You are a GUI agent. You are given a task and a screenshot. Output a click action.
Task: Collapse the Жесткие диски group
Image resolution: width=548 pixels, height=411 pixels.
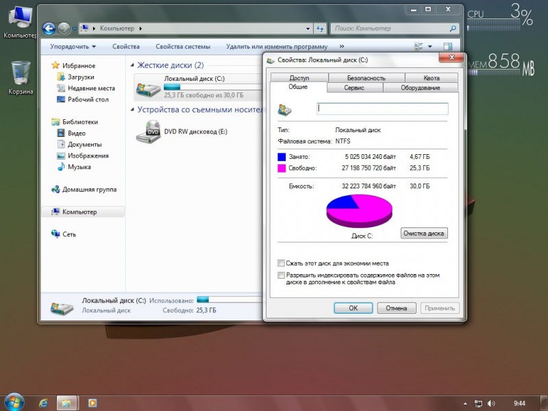coord(132,65)
